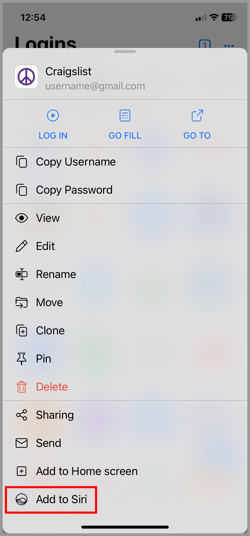Select the Copy Username icon

click(22, 162)
